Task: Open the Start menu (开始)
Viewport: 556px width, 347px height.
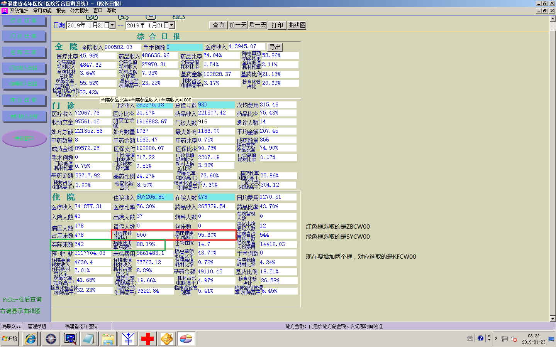Action: point(10,339)
